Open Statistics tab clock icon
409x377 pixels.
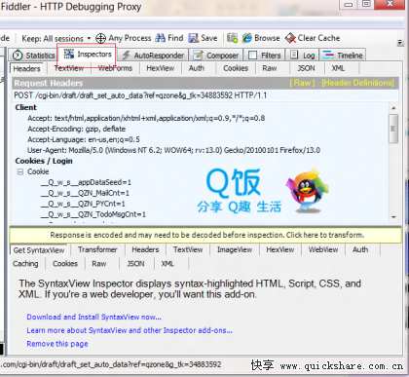click(x=18, y=56)
